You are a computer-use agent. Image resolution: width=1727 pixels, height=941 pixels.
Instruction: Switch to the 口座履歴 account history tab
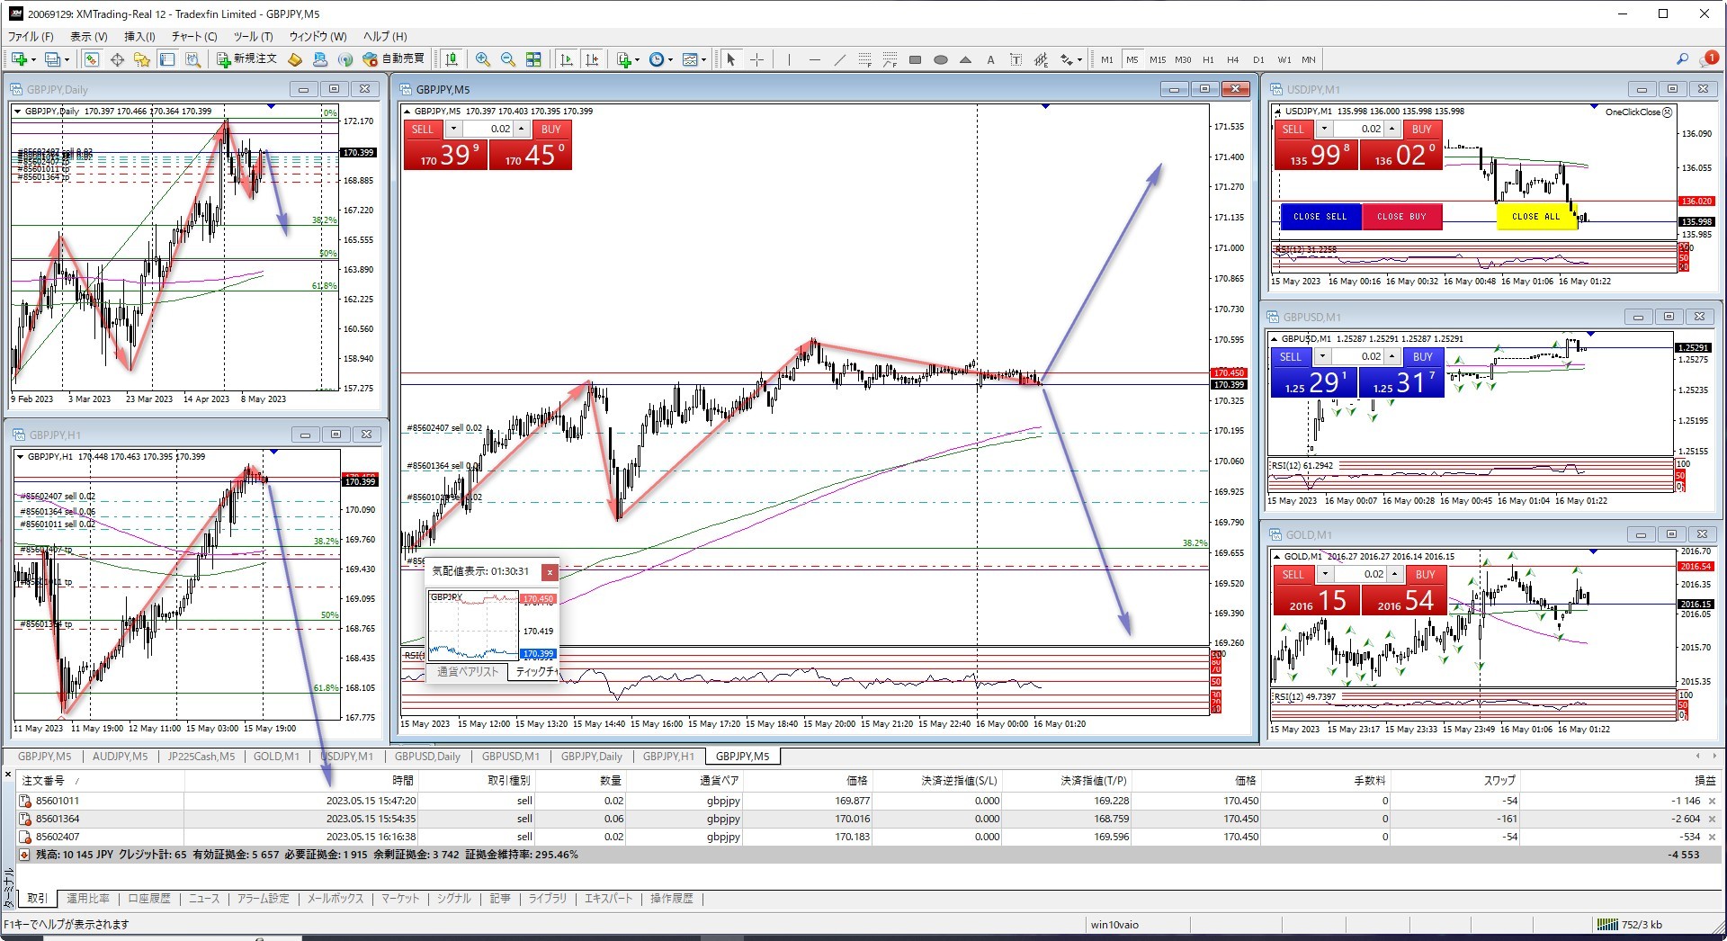tap(148, 899)
